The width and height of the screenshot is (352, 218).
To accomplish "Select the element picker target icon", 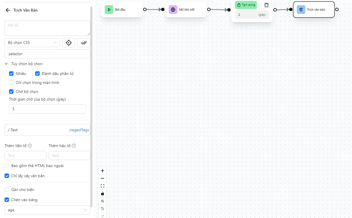I will click(x=69, y=43).
